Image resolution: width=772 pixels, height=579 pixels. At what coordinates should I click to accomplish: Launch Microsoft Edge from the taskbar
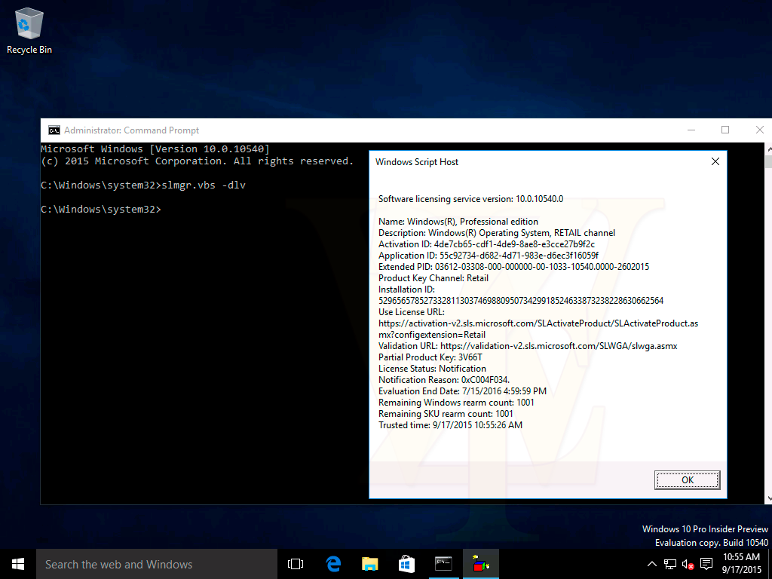tap(333, 564)
